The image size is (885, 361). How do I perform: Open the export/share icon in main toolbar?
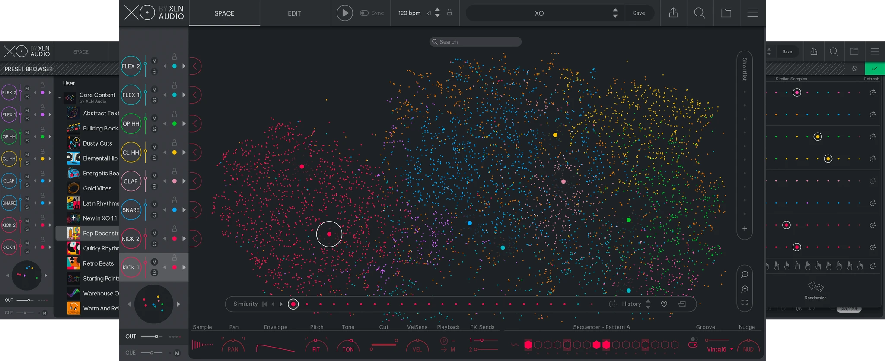673,13
